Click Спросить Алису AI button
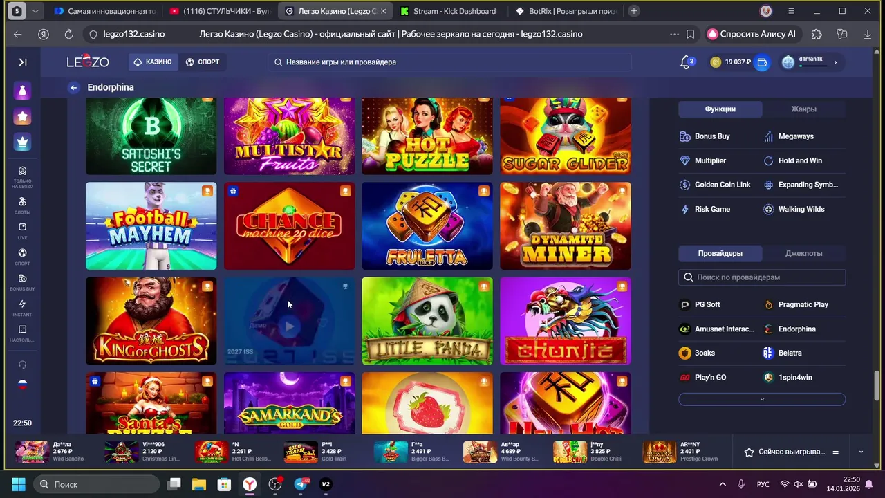 [x=752, y=34]
